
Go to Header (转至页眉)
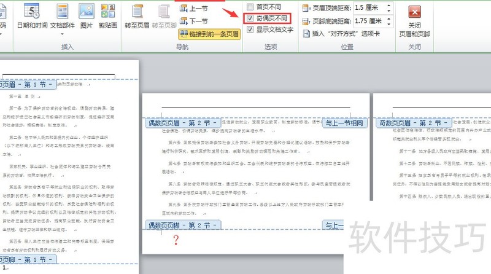pyautogui.click(x=137, y=17)
